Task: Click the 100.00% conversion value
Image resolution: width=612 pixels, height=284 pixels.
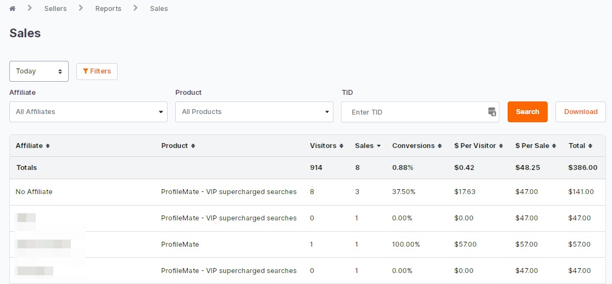Action: (406, 245)
